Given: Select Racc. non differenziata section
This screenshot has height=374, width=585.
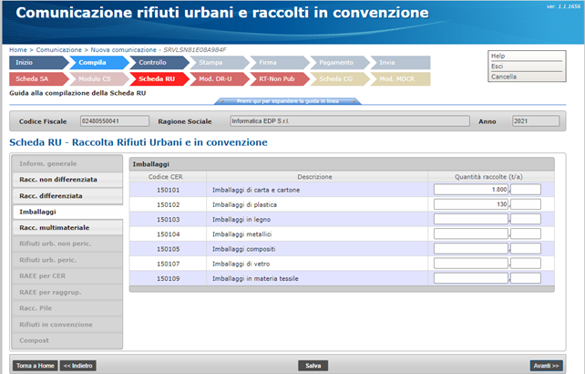Looking at the screenshot, I should click(58, 180).
